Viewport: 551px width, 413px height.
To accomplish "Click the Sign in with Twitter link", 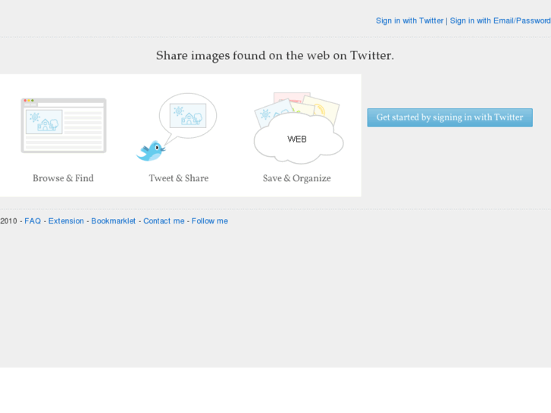I will (409, 20).
